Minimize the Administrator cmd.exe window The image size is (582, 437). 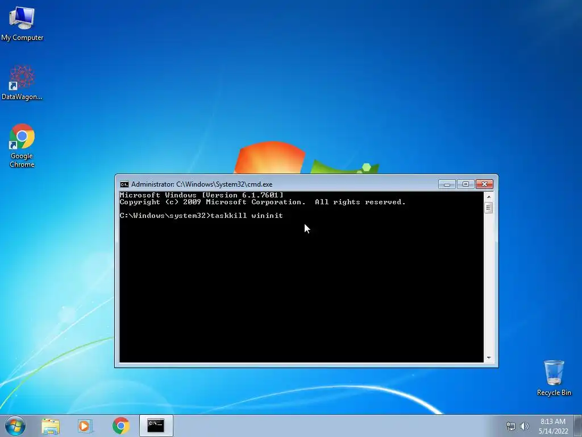(x=447, y=184)
